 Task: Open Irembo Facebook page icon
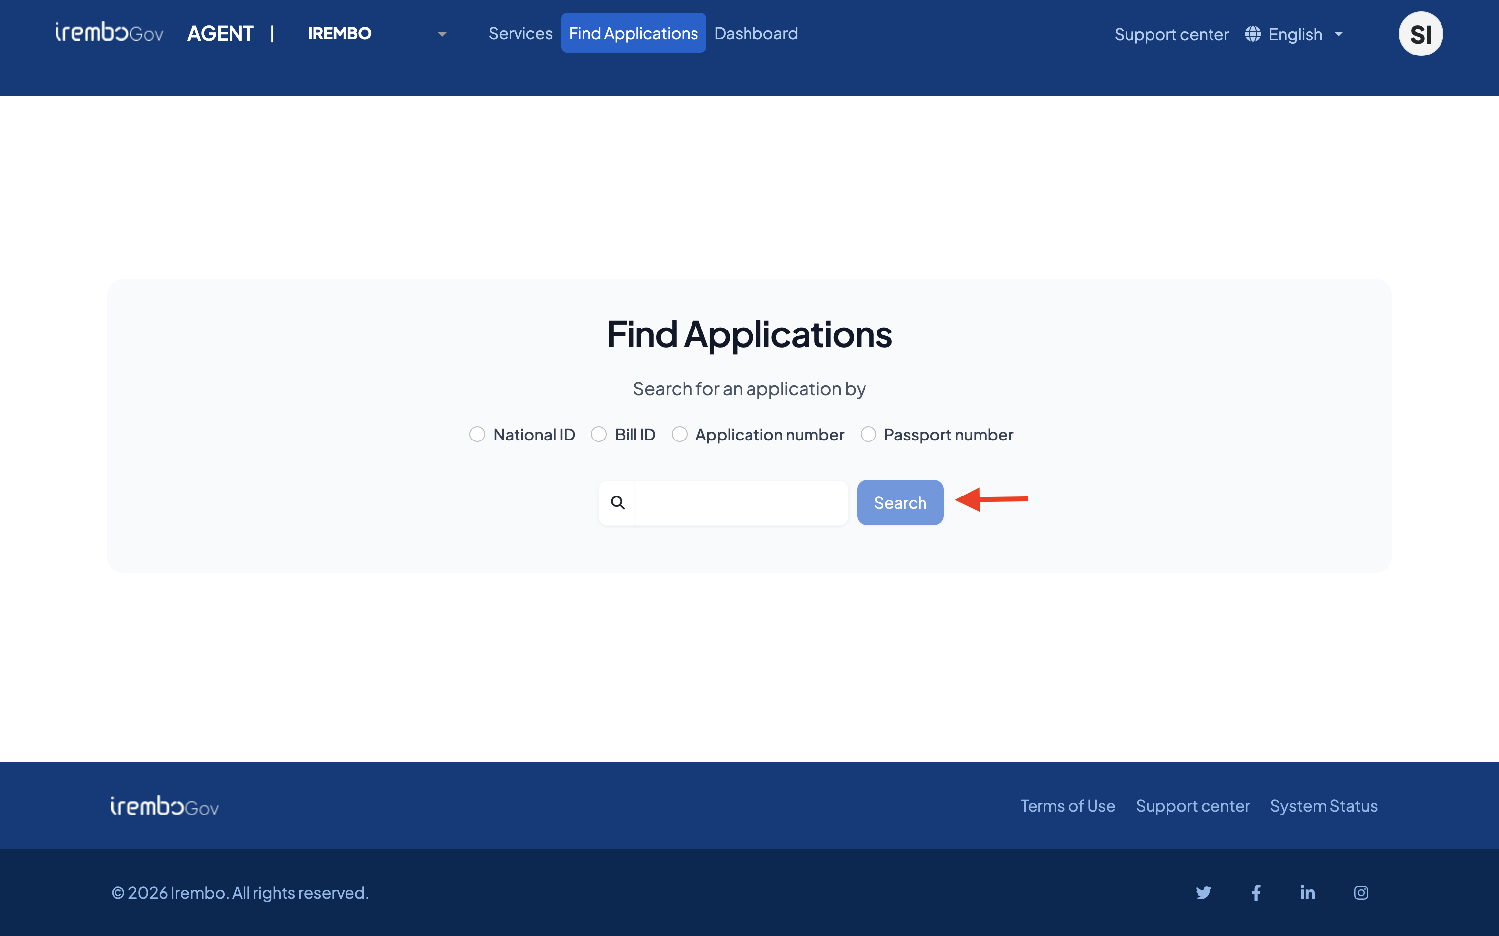(1256, 892)
